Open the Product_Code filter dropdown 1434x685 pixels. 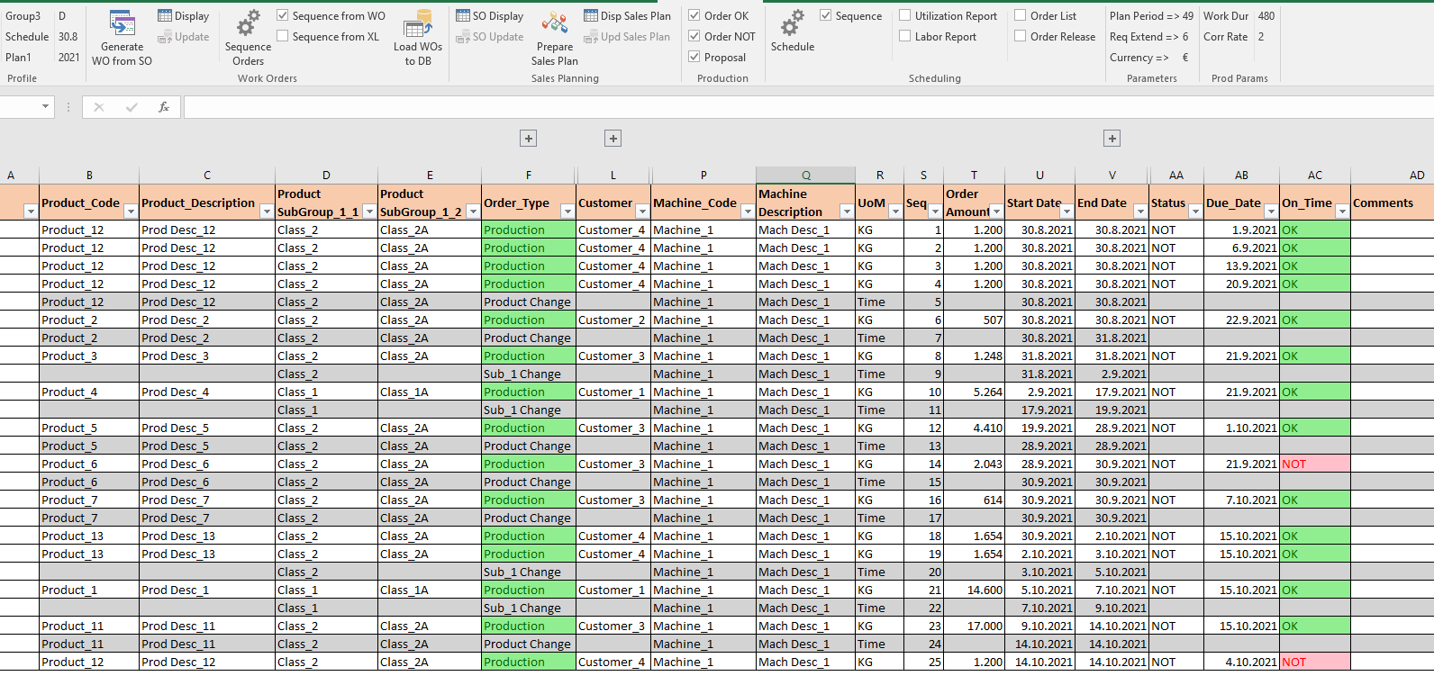pyautogui.click(x=131, y=212)
